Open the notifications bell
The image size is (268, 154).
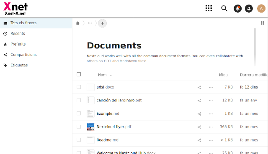[x=237, y=8]
